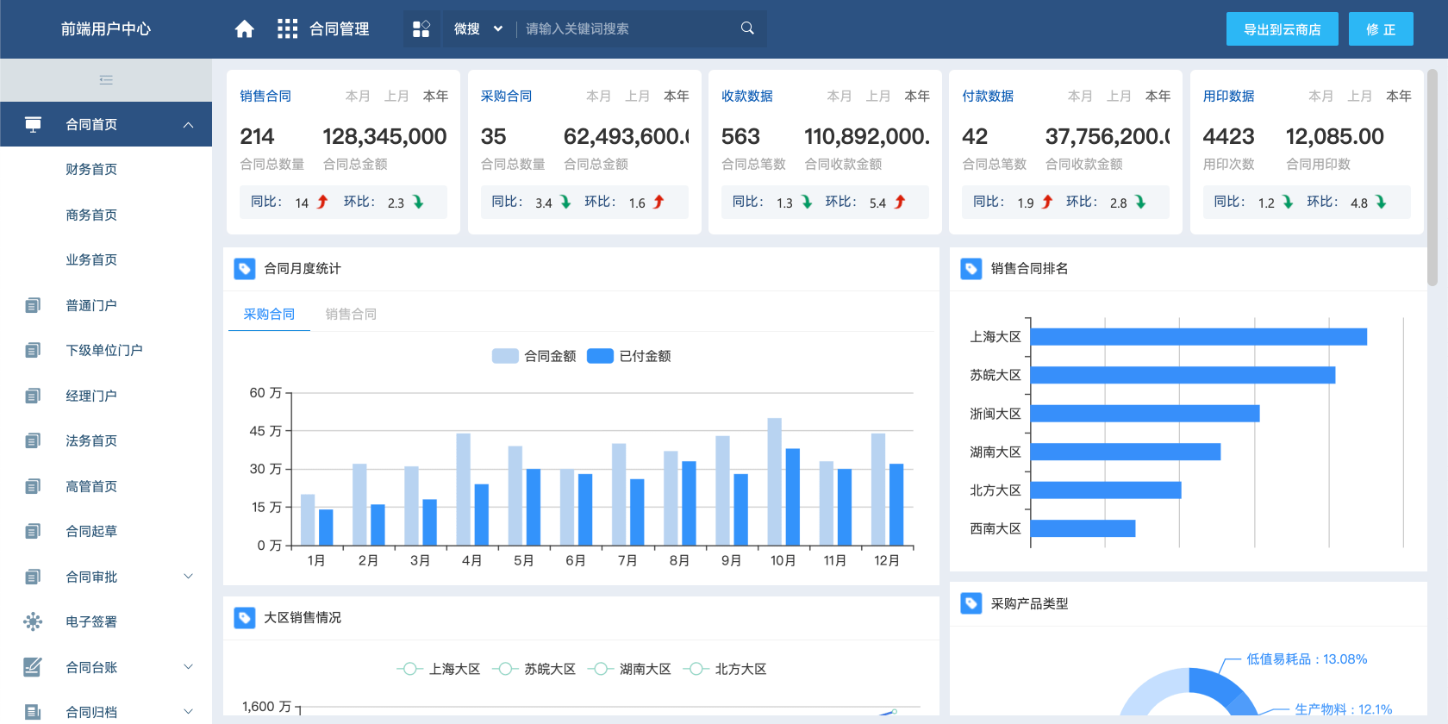1448x724 pixels.
Task: Select 上月 in 用印数据 card
Action: [1360, 97]
